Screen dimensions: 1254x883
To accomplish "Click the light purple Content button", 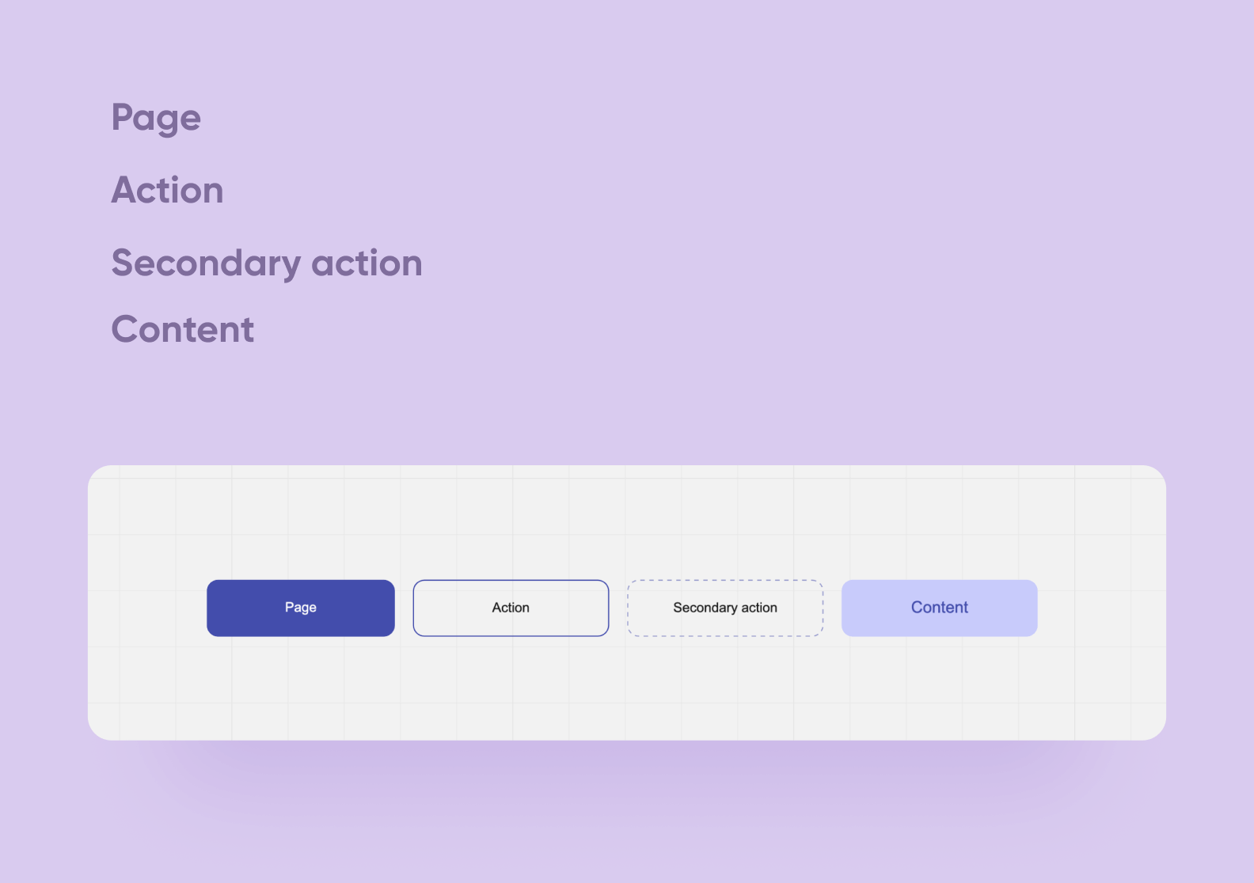I will coord(939,608).
